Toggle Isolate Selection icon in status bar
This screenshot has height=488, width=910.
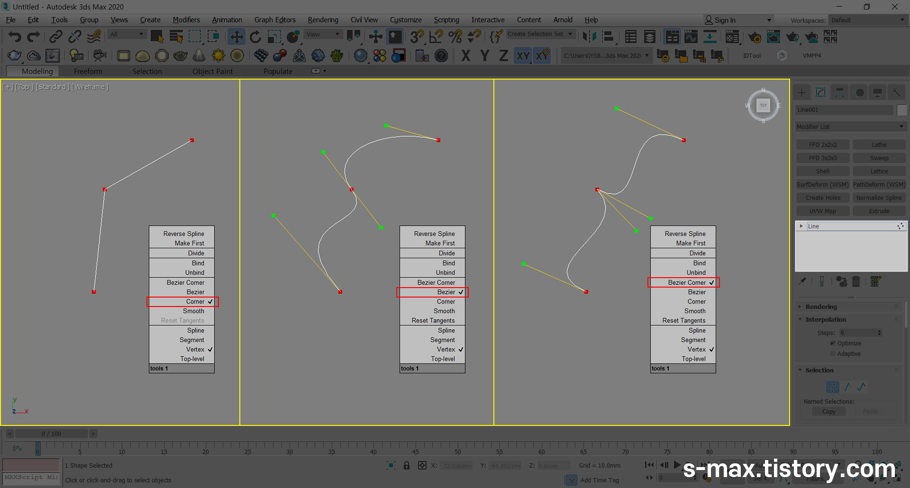(x=391, y=466)
